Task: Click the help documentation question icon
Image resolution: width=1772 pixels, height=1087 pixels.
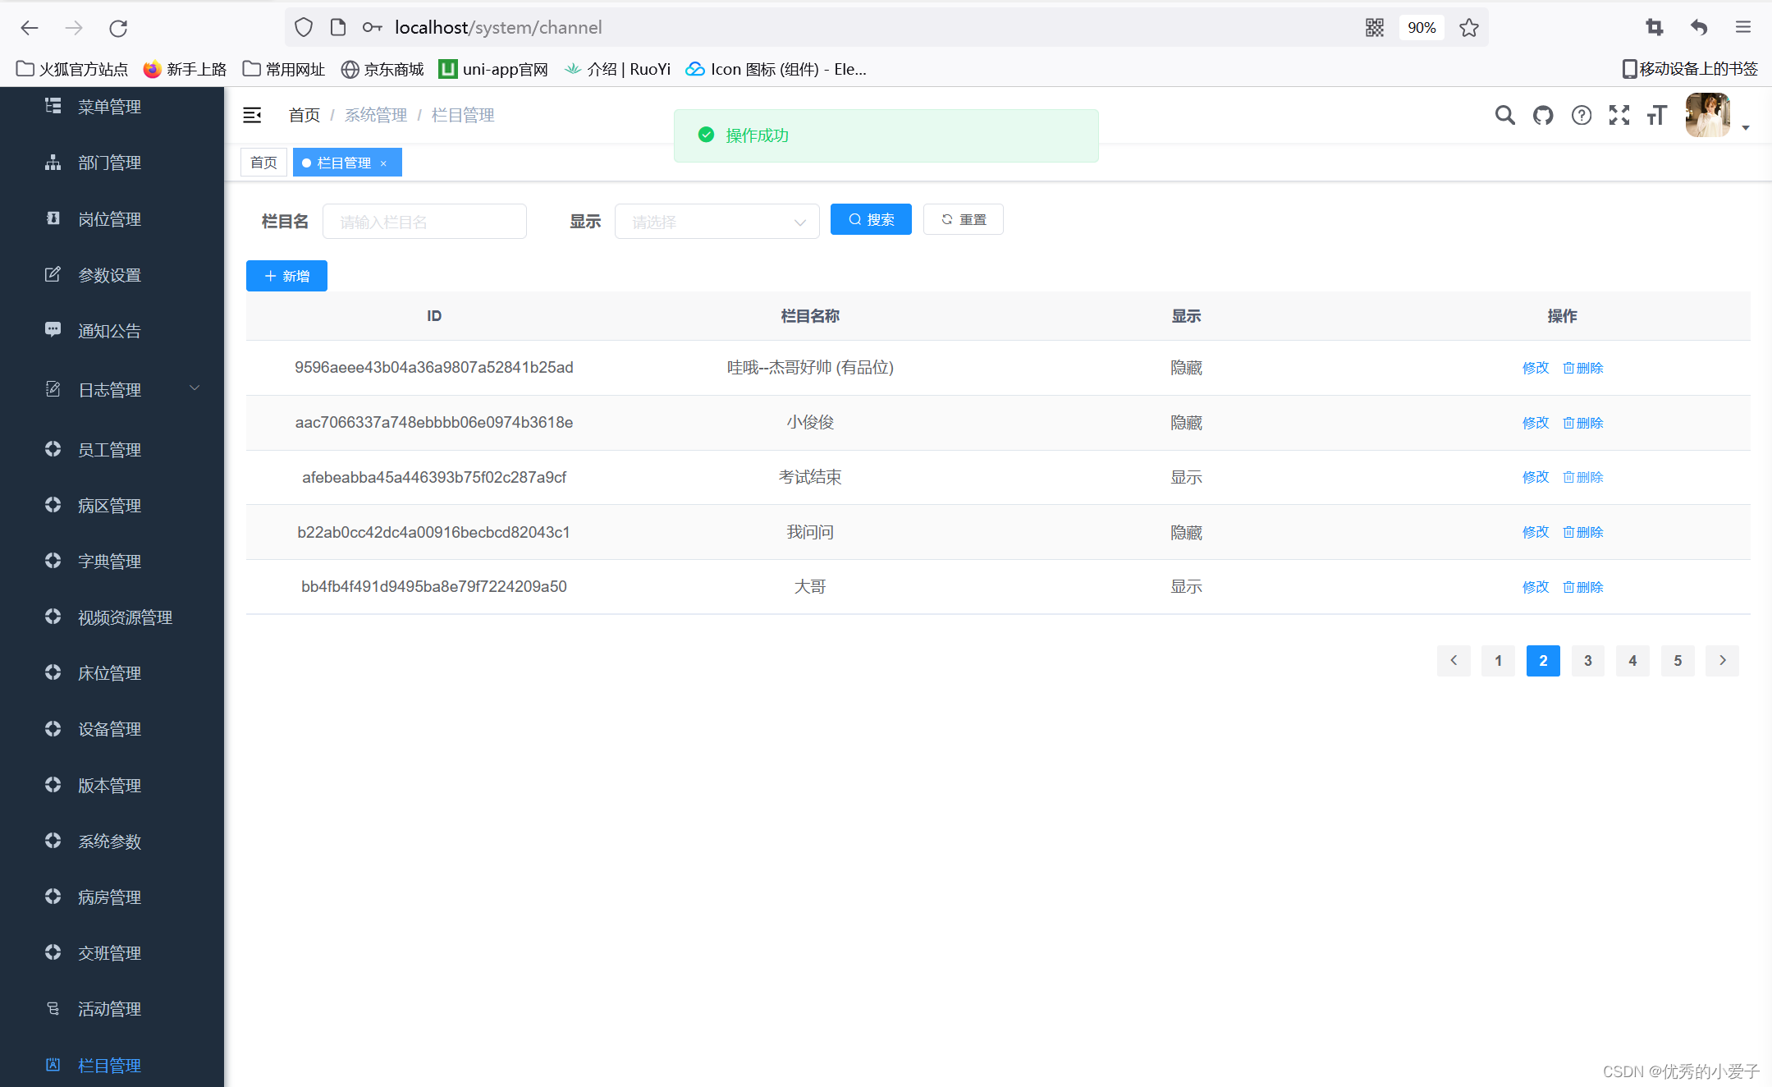Action: coord(1581,115)
